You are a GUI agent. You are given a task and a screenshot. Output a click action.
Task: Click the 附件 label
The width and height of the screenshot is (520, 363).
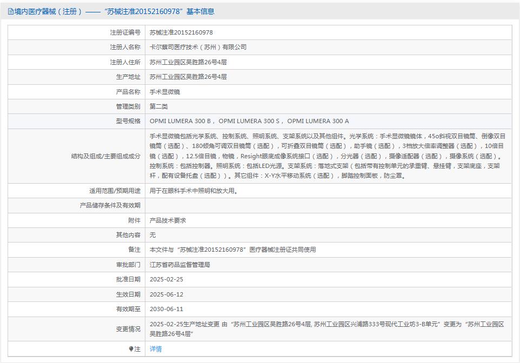(134, 220)
